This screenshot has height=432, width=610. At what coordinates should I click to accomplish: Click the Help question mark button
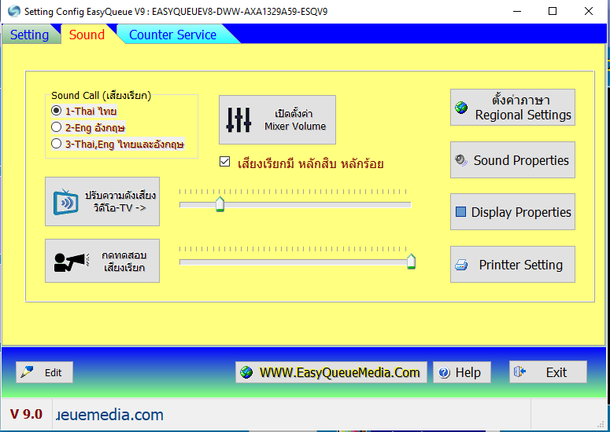pos(461,372)
